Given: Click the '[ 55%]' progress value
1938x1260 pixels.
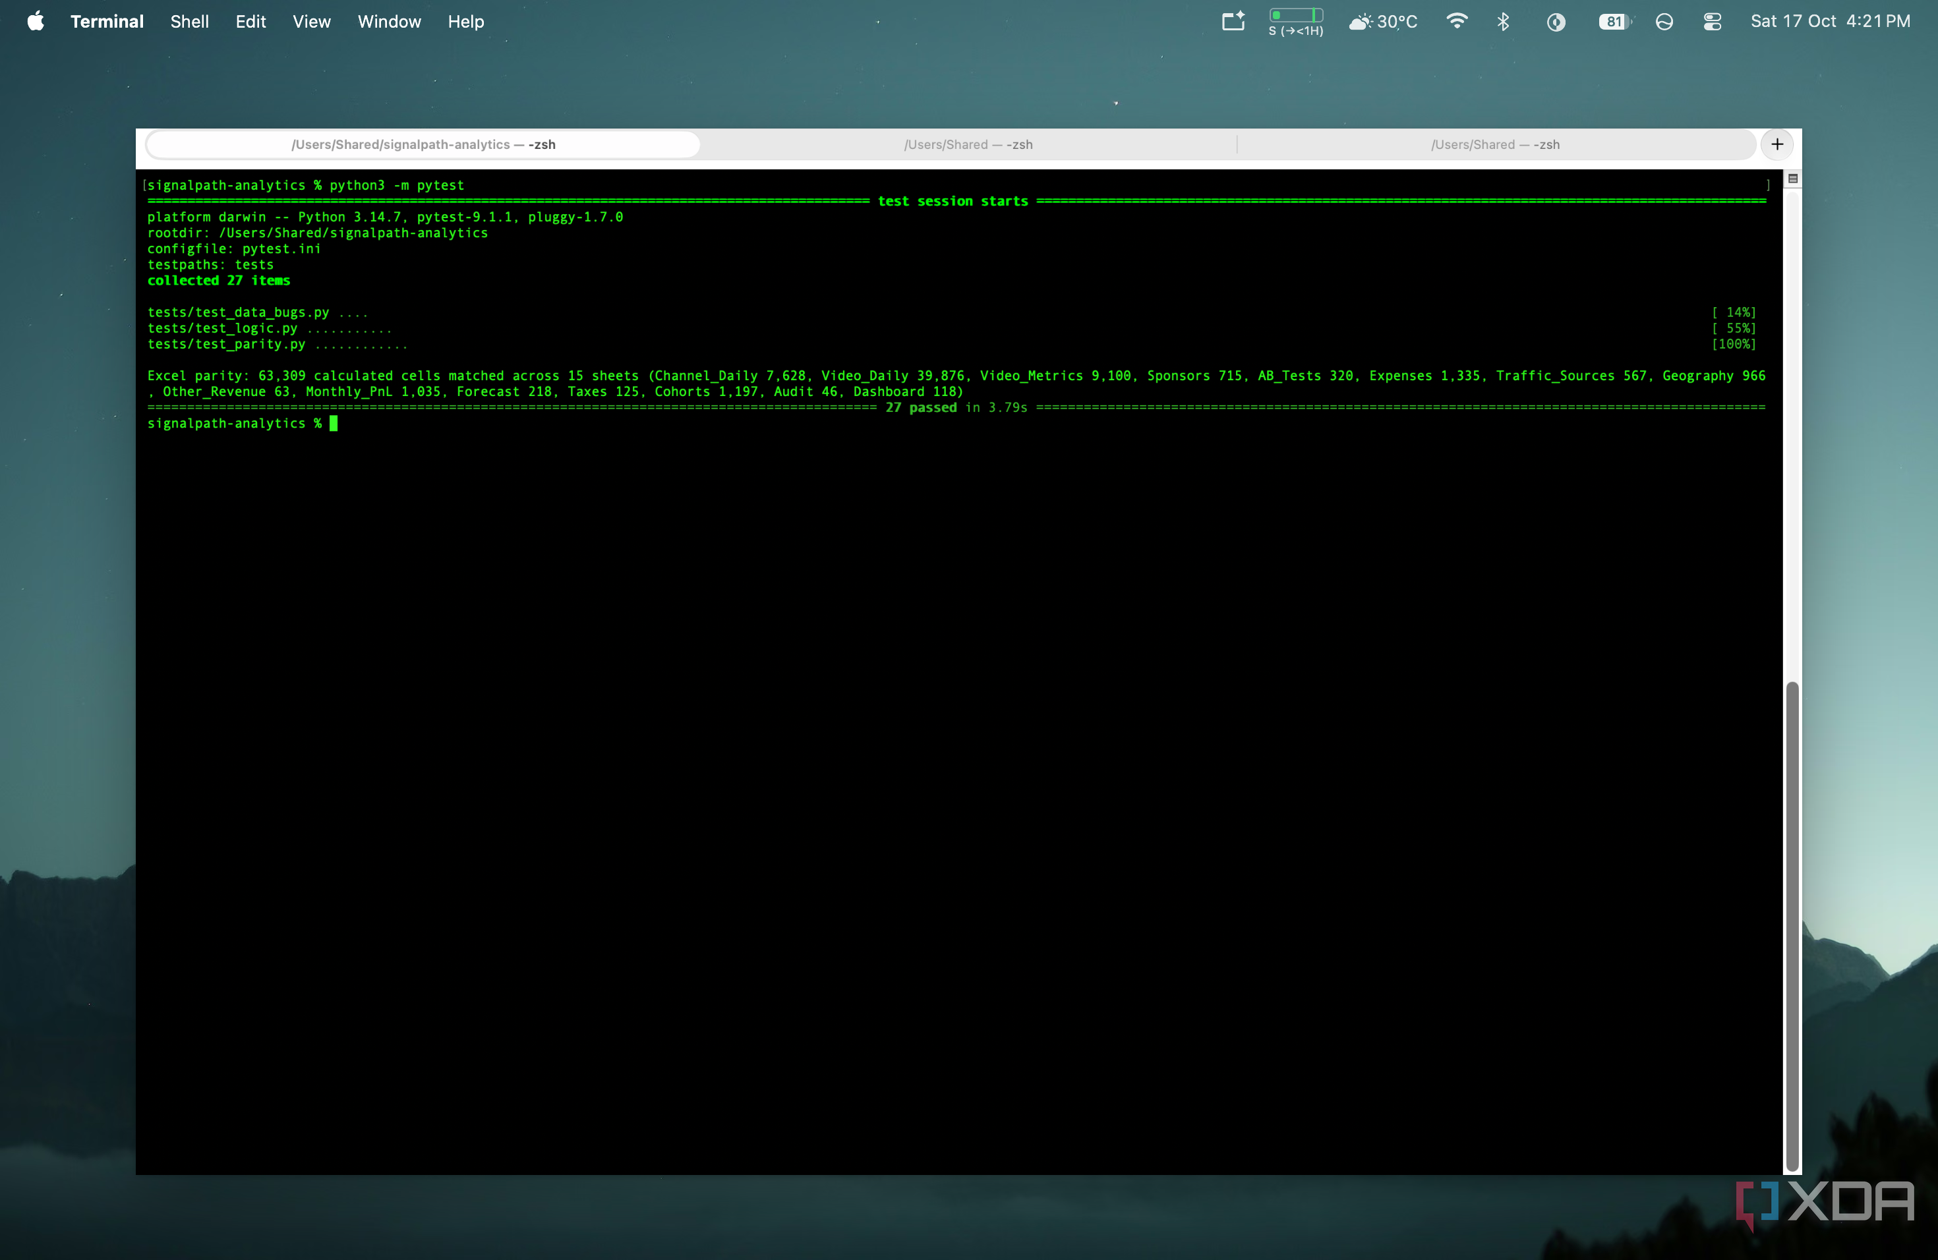Looking at the screenshot, I should click(1733, 328).
